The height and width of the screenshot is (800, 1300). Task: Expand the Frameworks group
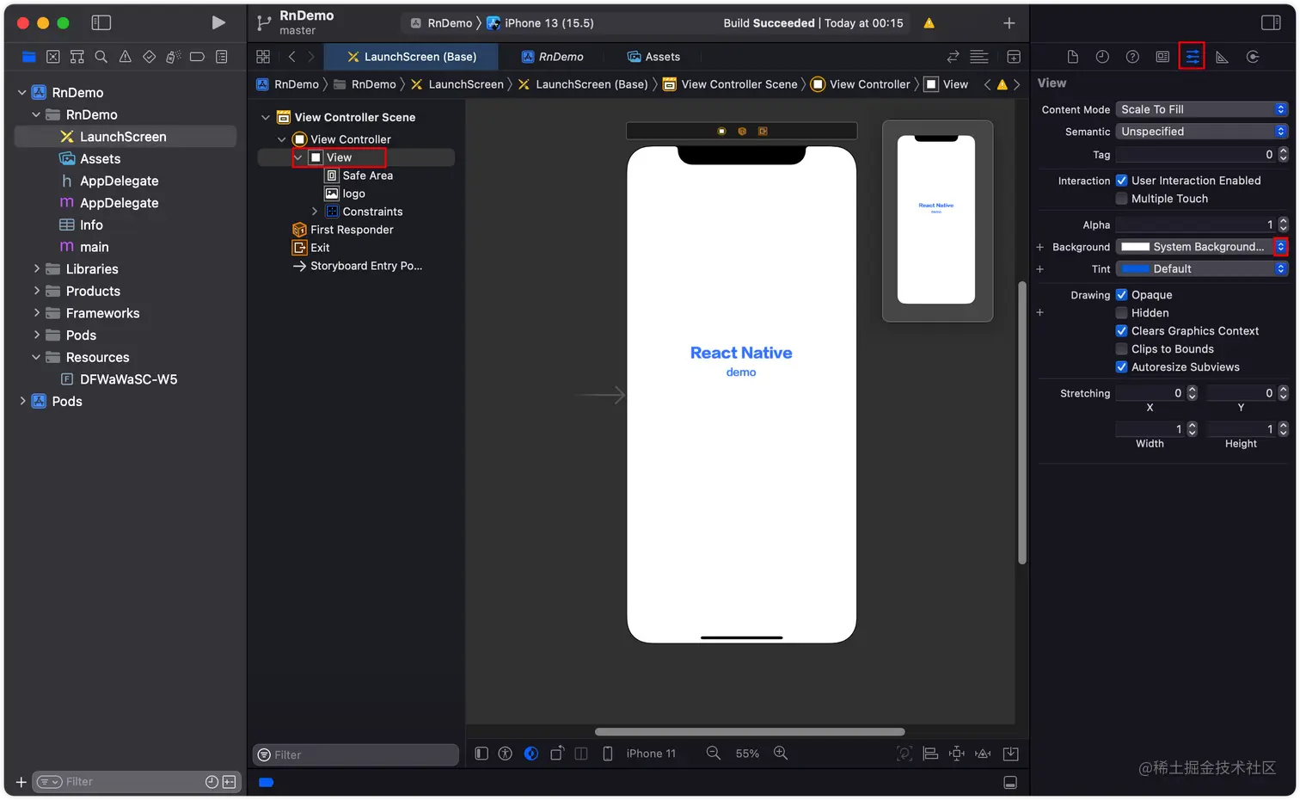point(36,313)
